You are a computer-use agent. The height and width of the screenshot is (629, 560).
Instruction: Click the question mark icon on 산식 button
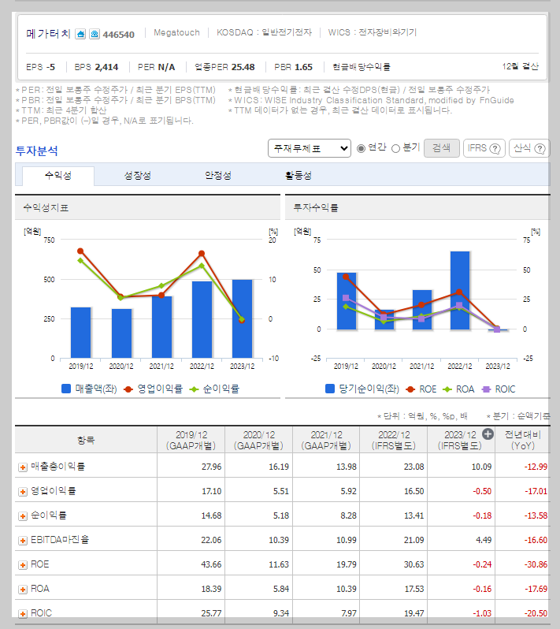[540, 148]
